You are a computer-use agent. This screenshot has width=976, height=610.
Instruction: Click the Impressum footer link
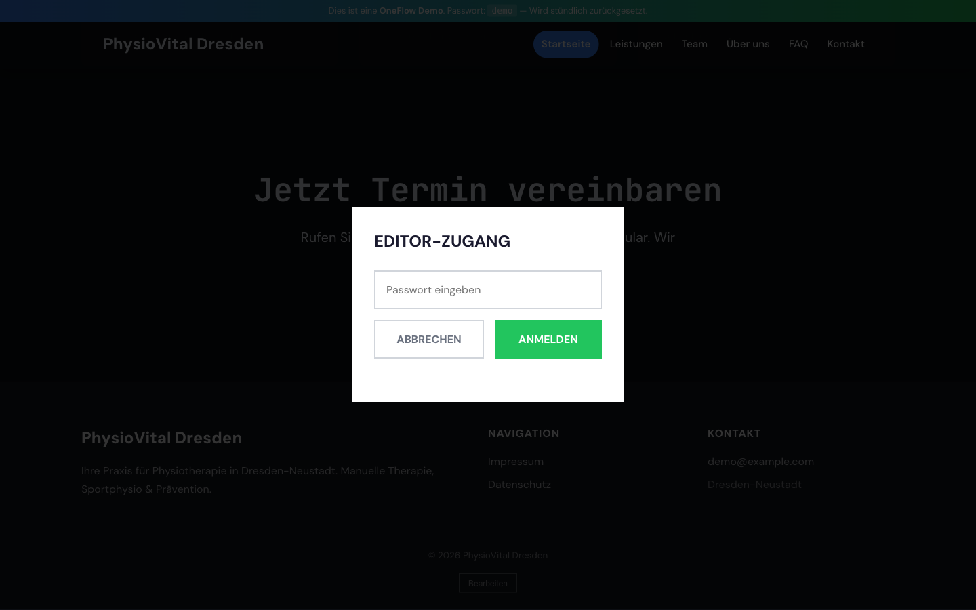click(516, 462)
